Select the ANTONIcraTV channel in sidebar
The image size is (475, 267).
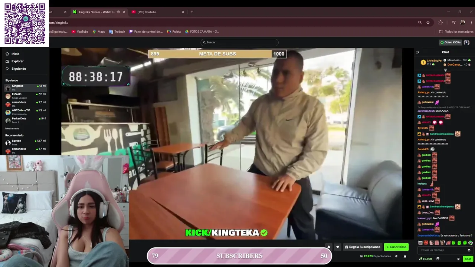[x=25, y=112]
